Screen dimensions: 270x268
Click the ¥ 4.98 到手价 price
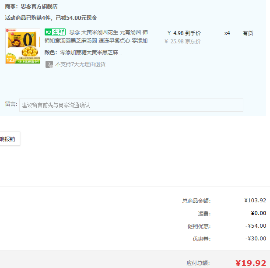(184, 33)
